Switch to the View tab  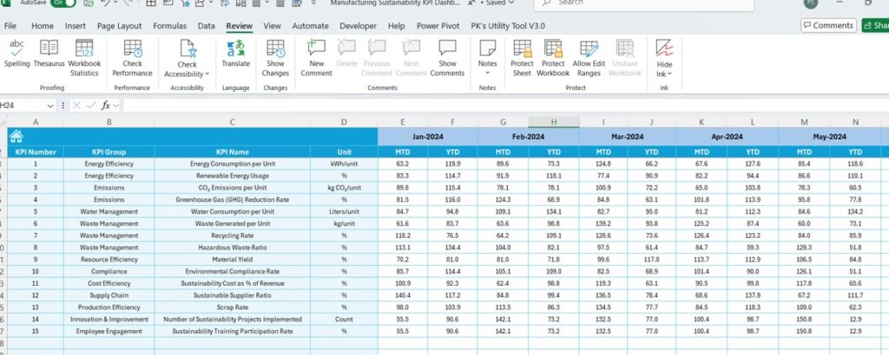[272, 25]
